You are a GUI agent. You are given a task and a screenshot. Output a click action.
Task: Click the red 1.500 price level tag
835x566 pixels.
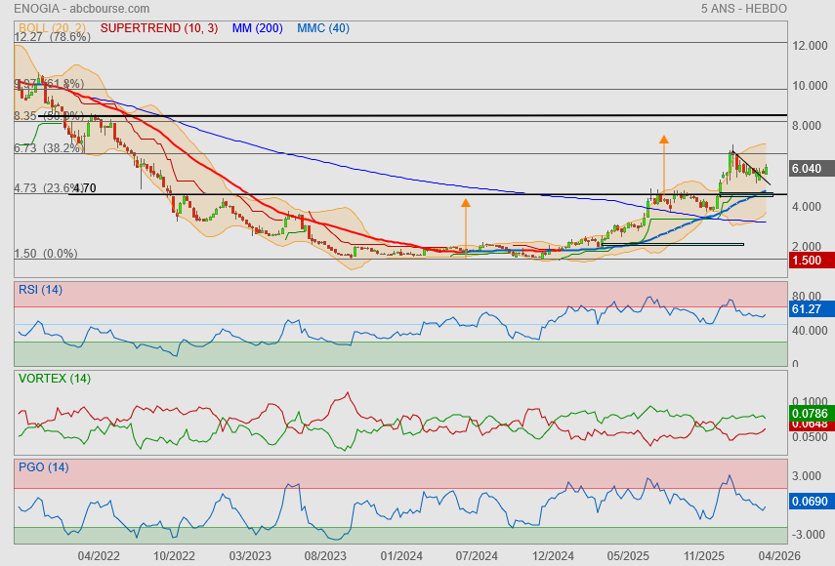coord(810,261)
